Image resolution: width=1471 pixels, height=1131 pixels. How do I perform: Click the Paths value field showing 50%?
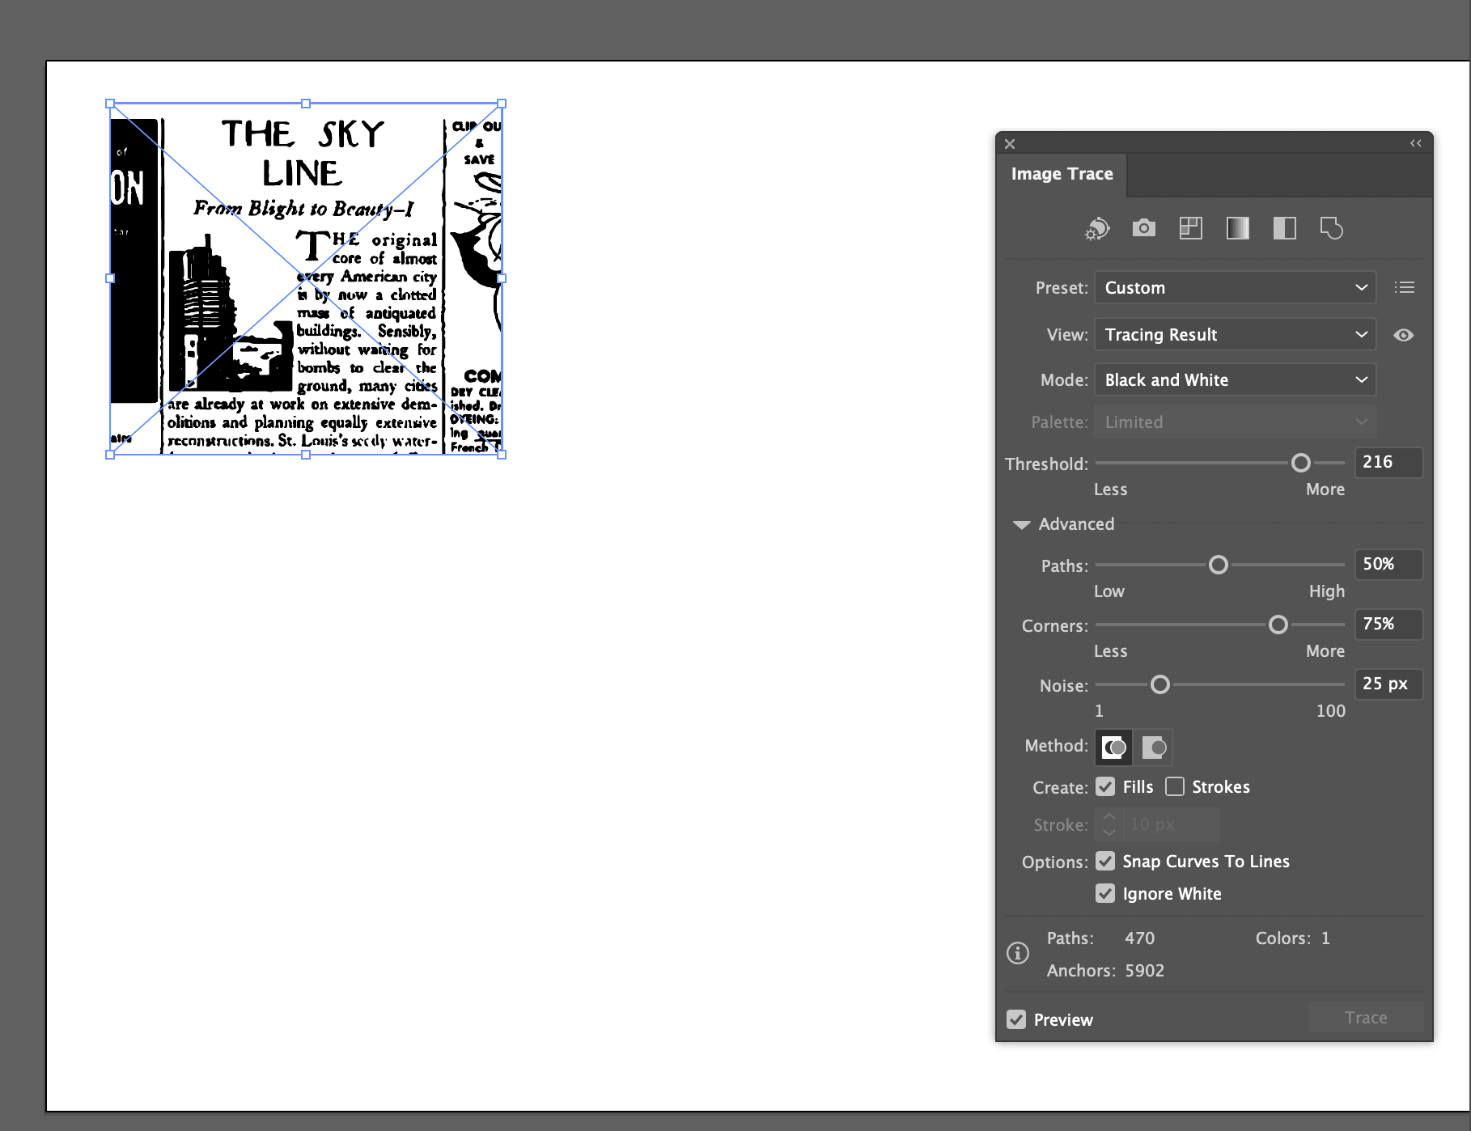tap(1388, 564)
